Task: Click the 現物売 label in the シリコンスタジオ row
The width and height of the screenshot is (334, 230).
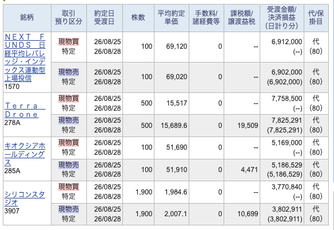Action: coord(69,209)
